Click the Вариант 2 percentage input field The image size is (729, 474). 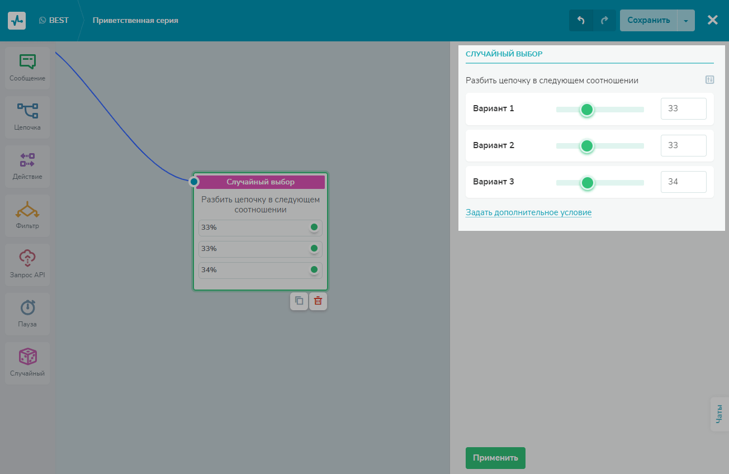(683, 145)
